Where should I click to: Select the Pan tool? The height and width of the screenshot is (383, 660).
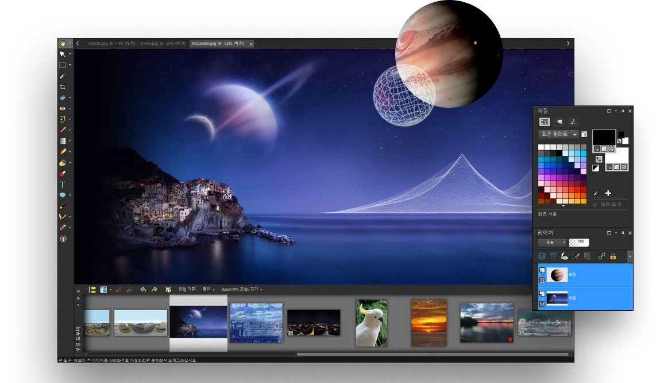tap(63, 44)
